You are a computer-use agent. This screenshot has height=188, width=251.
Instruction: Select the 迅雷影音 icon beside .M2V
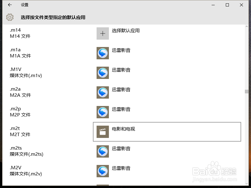pos(102,171)
